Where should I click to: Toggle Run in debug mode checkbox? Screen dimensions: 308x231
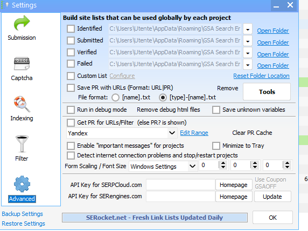71,110
